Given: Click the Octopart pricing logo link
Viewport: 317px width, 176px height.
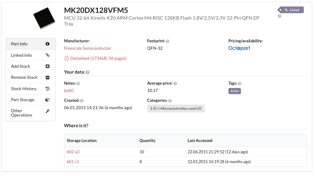Looking at the screenshot, I should 239,48.
